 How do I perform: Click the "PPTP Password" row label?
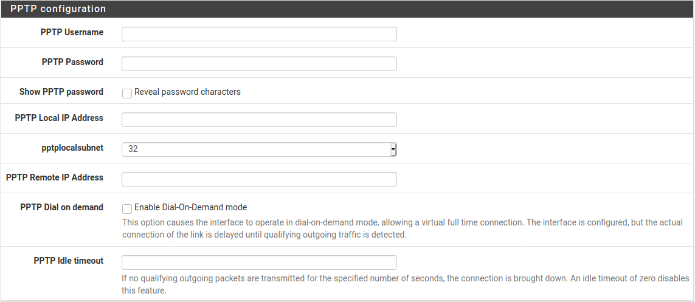pyautogui.click(x=72, y=62)
